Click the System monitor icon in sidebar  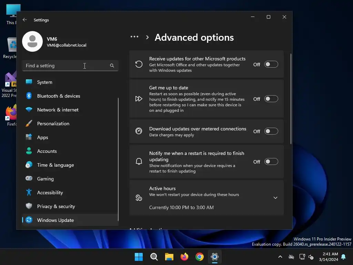29,82
